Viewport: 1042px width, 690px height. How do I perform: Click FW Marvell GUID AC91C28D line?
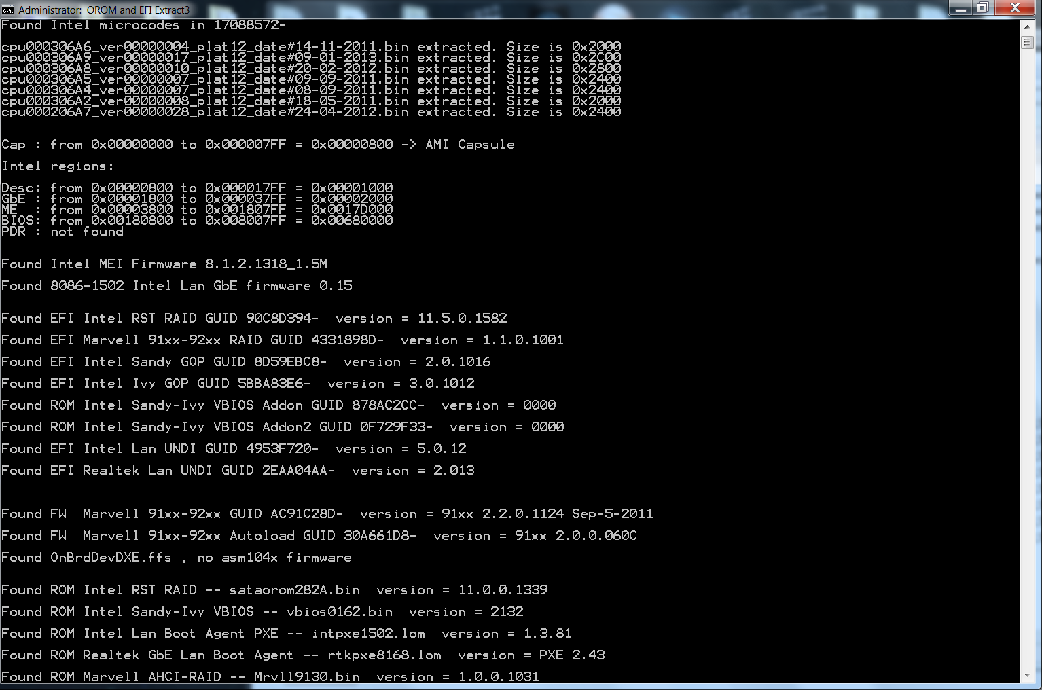pos(327,514)
